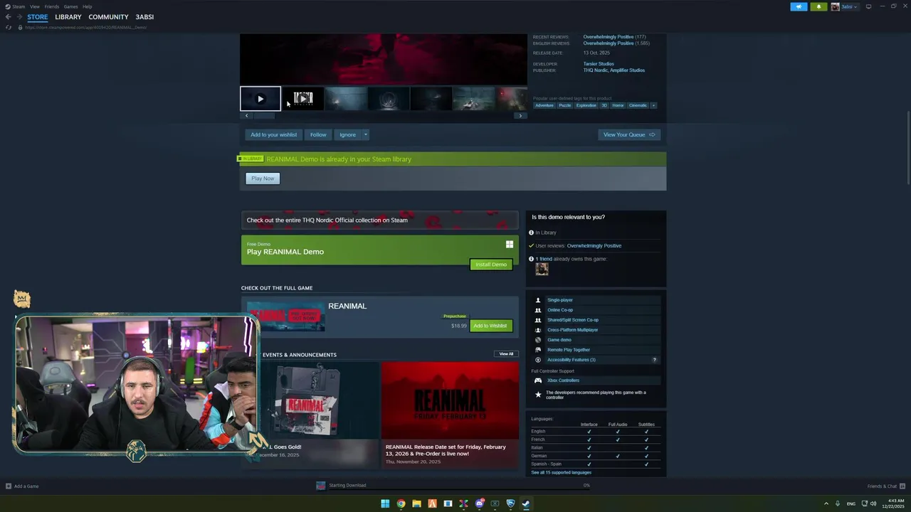Open Overwhelmingly Positive user reviews link
This screenshot has height=512, width=911.
click(x=594, y=246)
